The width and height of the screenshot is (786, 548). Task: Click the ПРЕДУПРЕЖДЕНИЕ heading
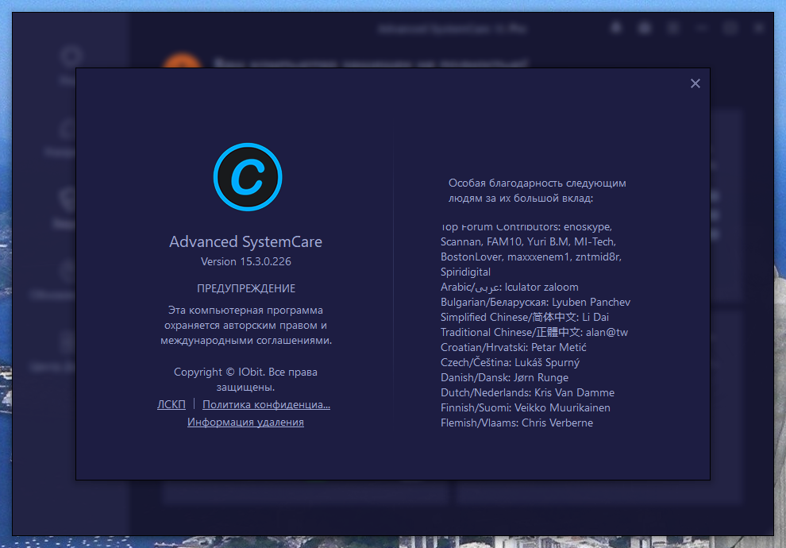246,288
